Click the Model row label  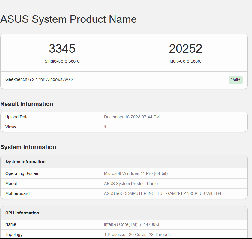(x=11, y=184)
